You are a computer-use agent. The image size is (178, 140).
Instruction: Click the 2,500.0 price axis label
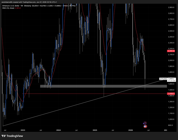click(x=171, y=31)
